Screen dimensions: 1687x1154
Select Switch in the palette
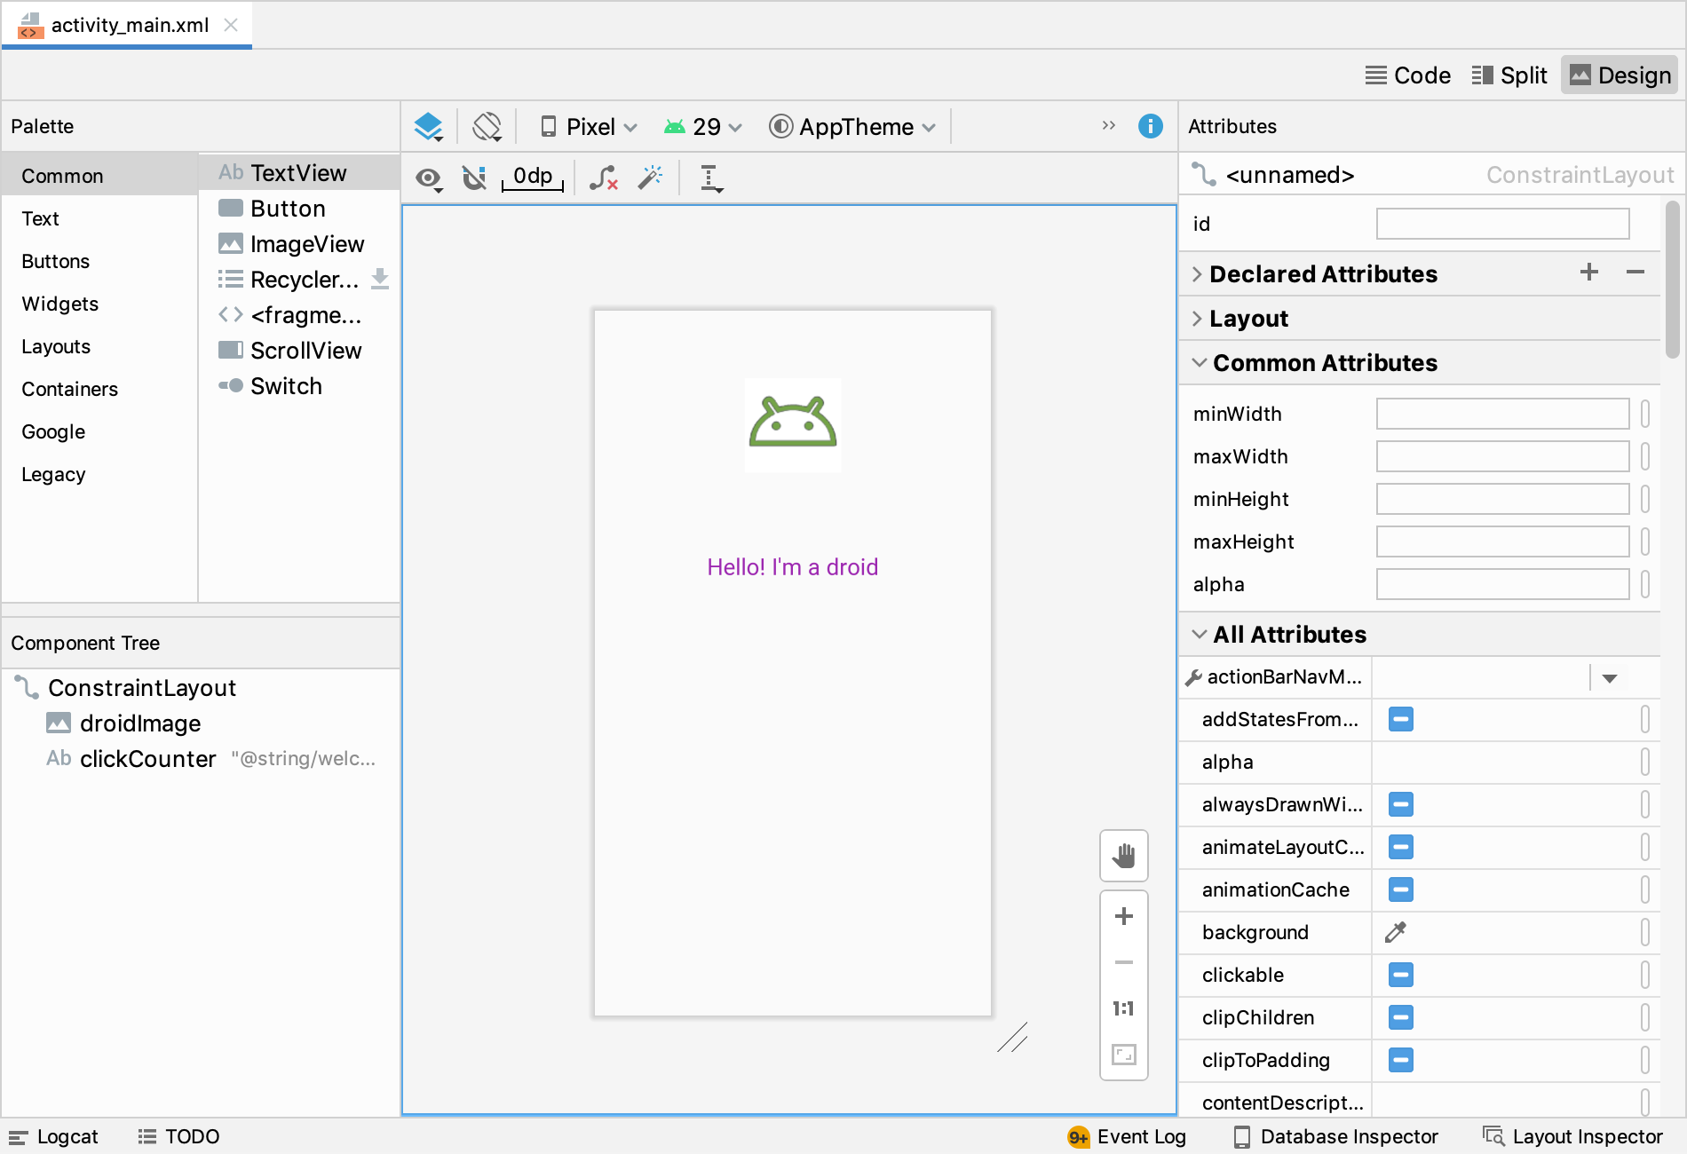click(x=299, y=386)
